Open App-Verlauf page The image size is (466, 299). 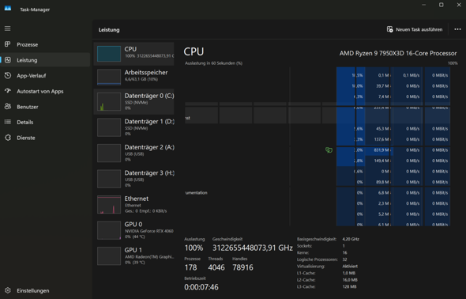(45, 75)
